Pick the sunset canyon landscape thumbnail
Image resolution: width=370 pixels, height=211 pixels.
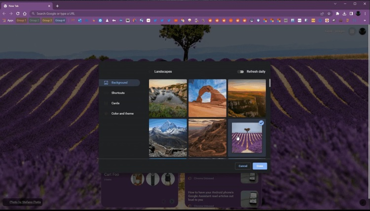click(x=247, y=98)
